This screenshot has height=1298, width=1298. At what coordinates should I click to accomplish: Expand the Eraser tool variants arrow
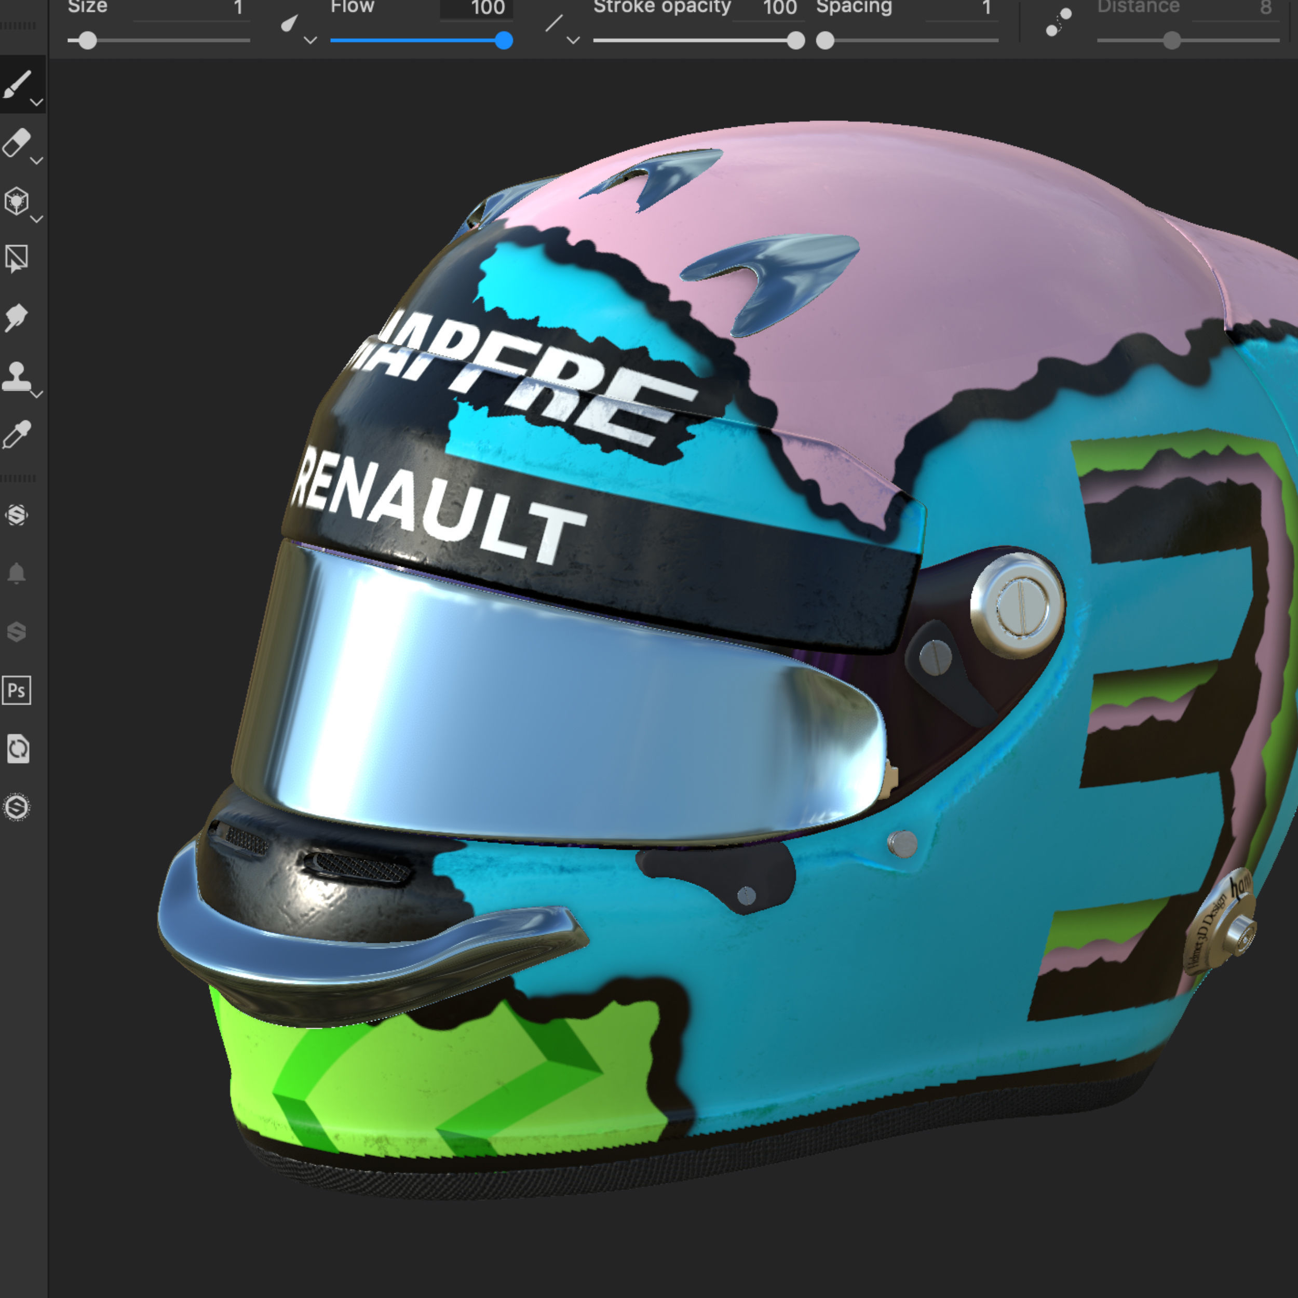point(37,161)
